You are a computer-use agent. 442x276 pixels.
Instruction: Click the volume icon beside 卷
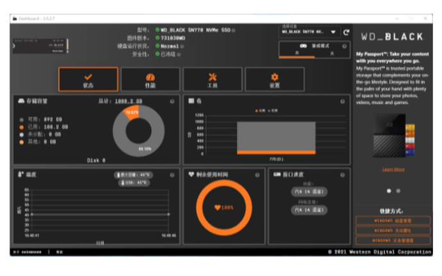click(191, 101)
